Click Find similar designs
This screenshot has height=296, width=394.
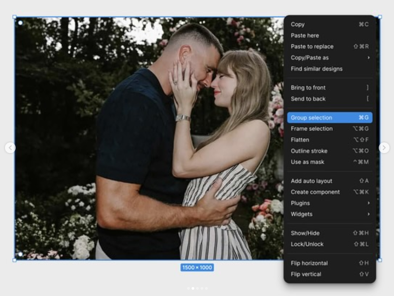[x=329, y=69]
